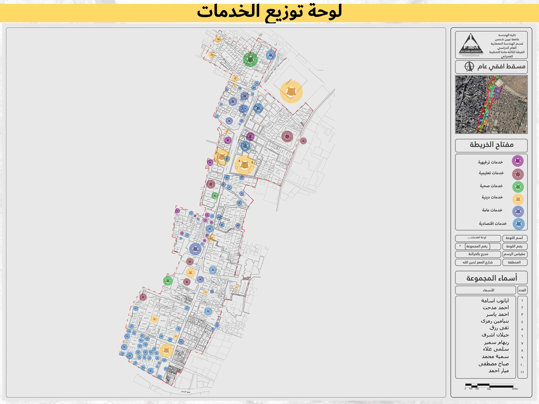The width and height of the screenshot is (539, 404).
Task: Click the maroon educational services legend icon
Action: click(x=518, y=174)
